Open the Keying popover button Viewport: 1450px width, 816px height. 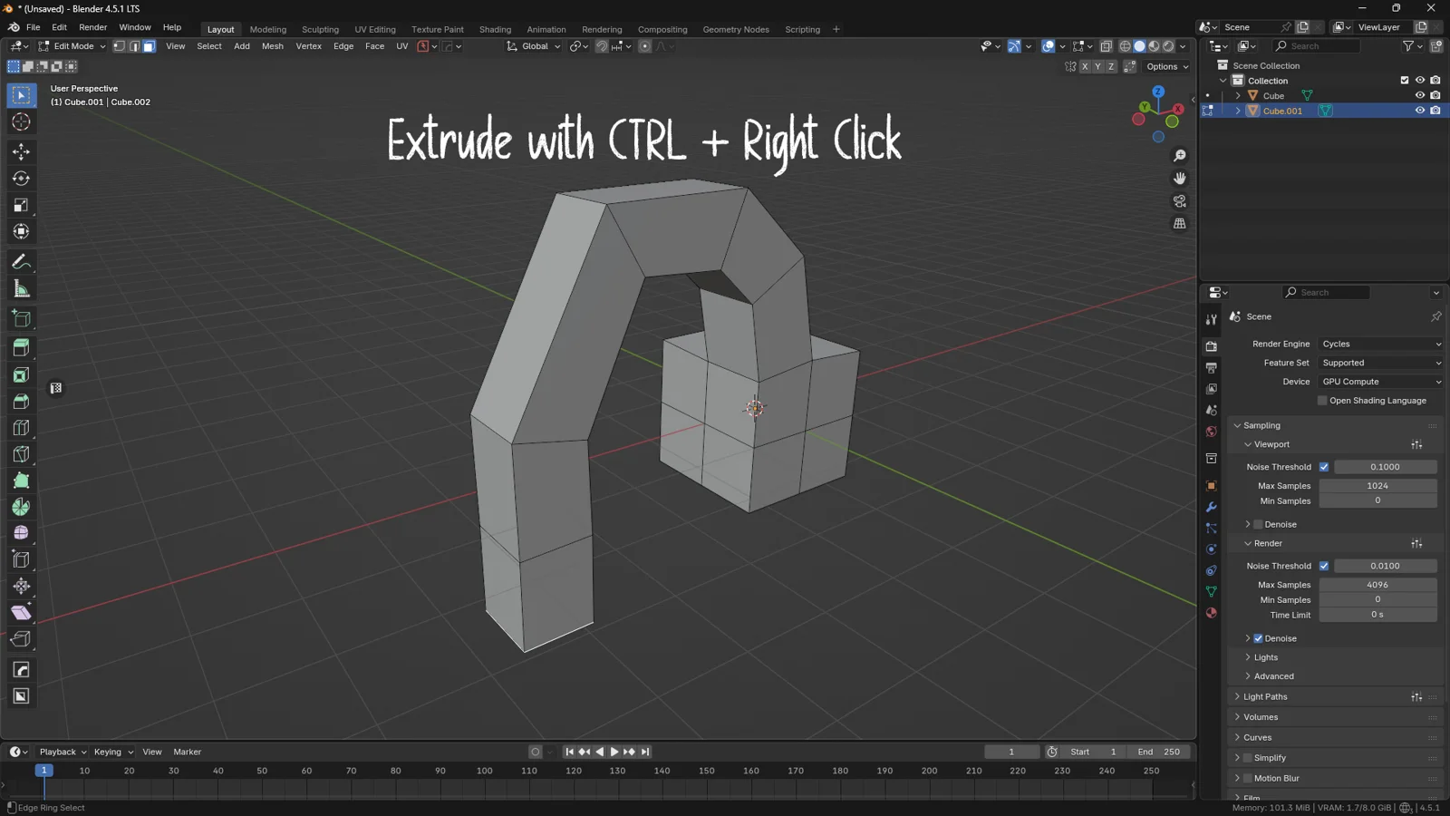[x=113, y=752]
